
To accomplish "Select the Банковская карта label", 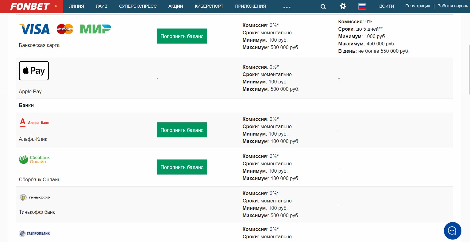I will 39,45.
